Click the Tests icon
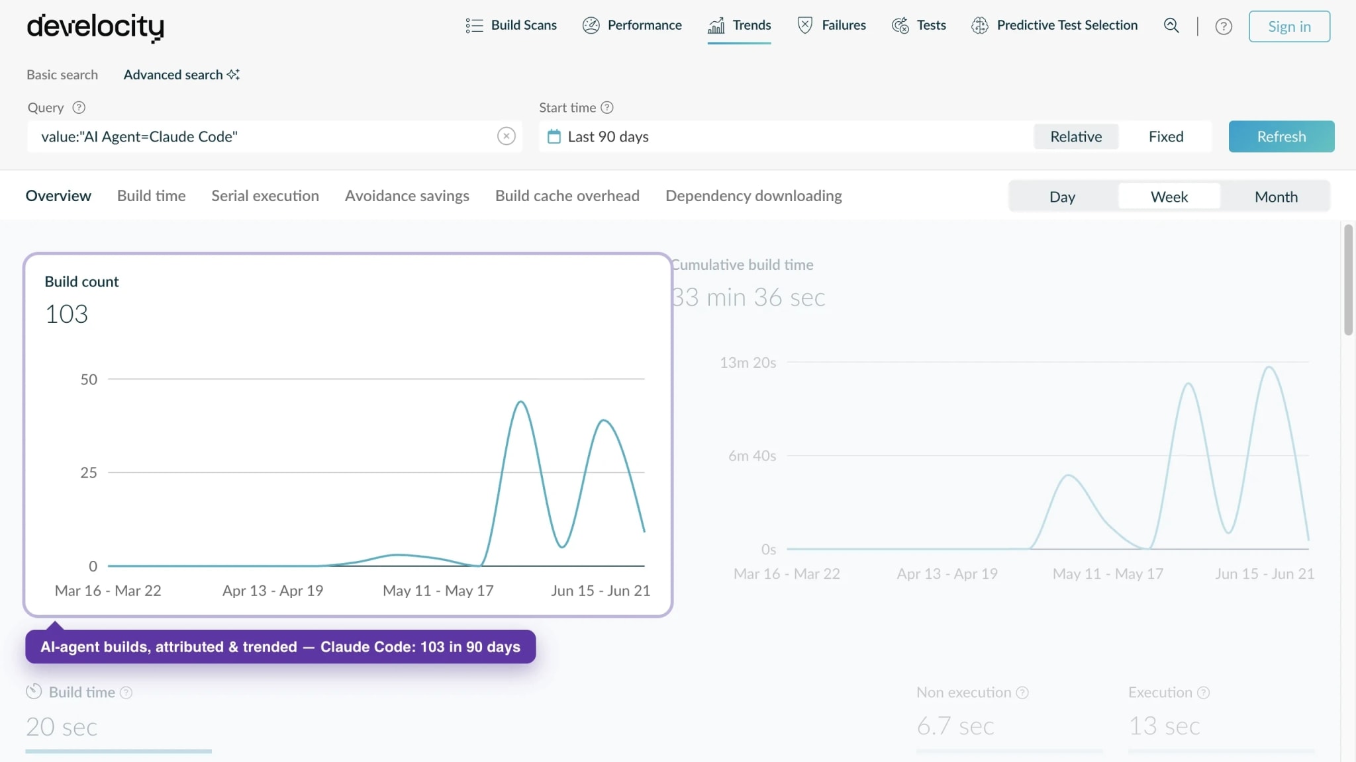 900,25
